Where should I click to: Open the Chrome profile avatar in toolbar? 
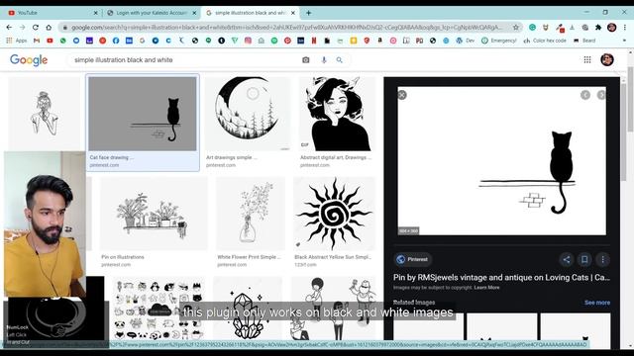pos(611,28)
